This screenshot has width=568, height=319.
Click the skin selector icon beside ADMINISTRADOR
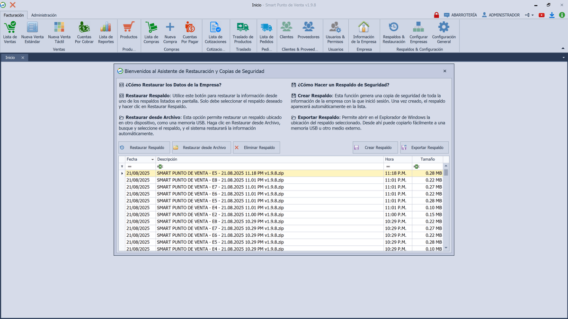click(x=527, y=15)
